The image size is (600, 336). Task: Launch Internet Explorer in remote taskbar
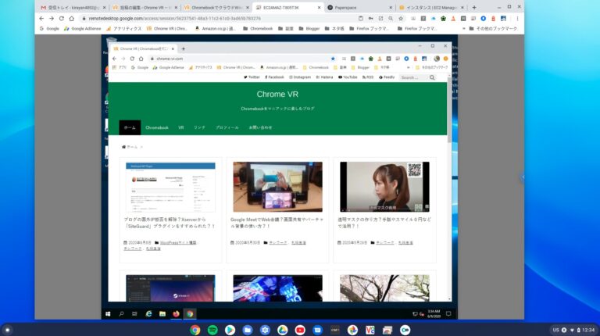148,314
